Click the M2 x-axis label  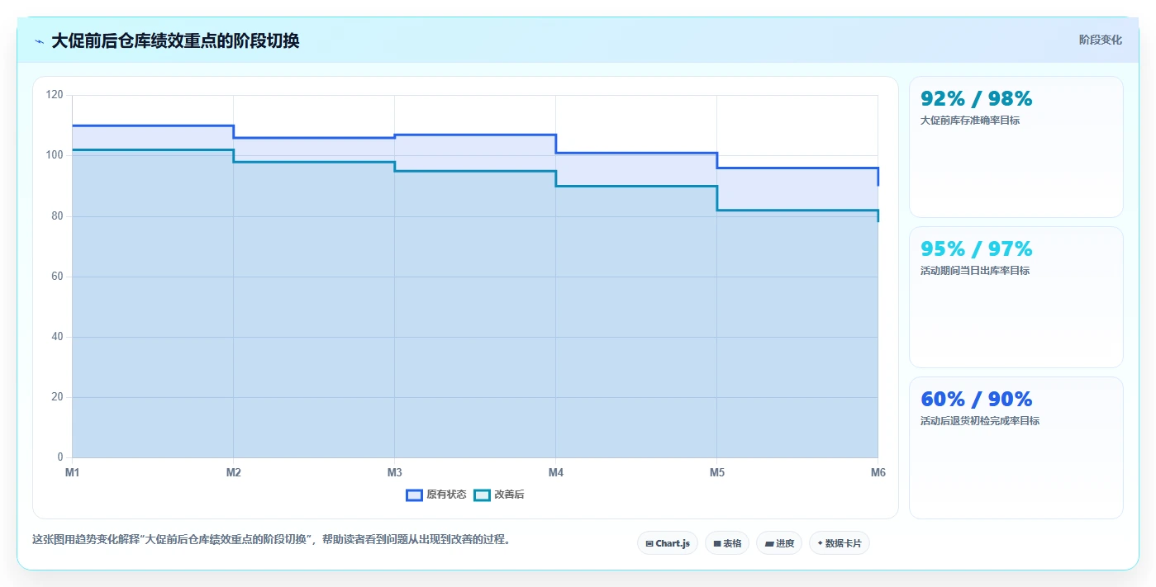(233, 472)
